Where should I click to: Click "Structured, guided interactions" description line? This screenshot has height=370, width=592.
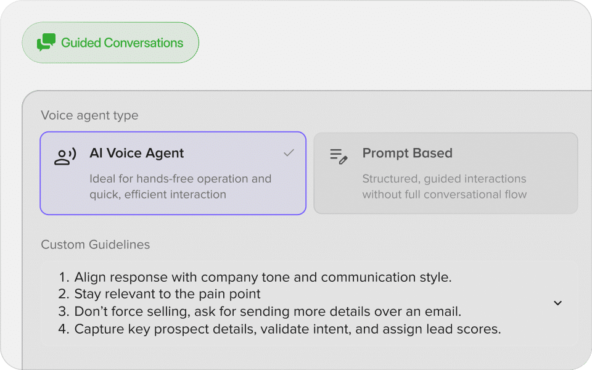(x=444, y=179)
